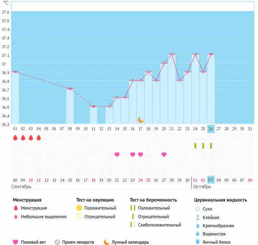This screenshot has width=258, height=245.
Task: Select the menstruation drop on cycle day 04
Action: coord(39,138)
